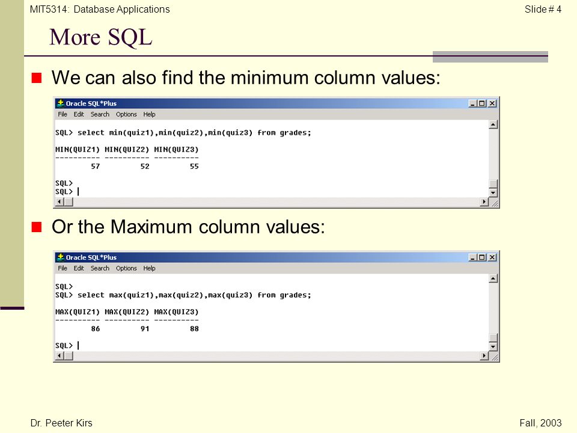This screenshot has height=433, width=577.
Task: Click the MAX(QUIZ2) column header
Action: point(127,312)
